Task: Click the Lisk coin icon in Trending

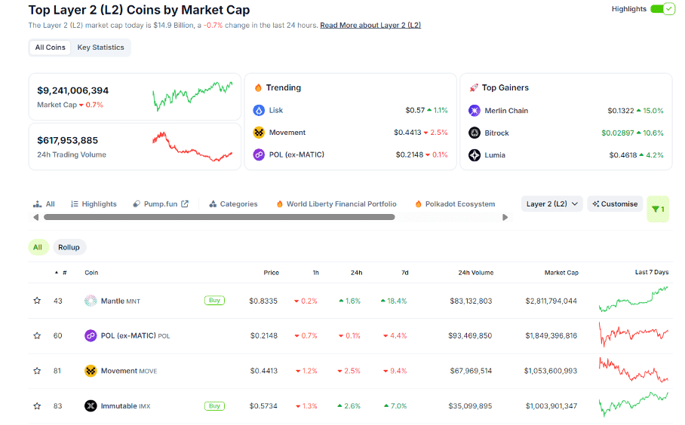Action: (259, 111)
